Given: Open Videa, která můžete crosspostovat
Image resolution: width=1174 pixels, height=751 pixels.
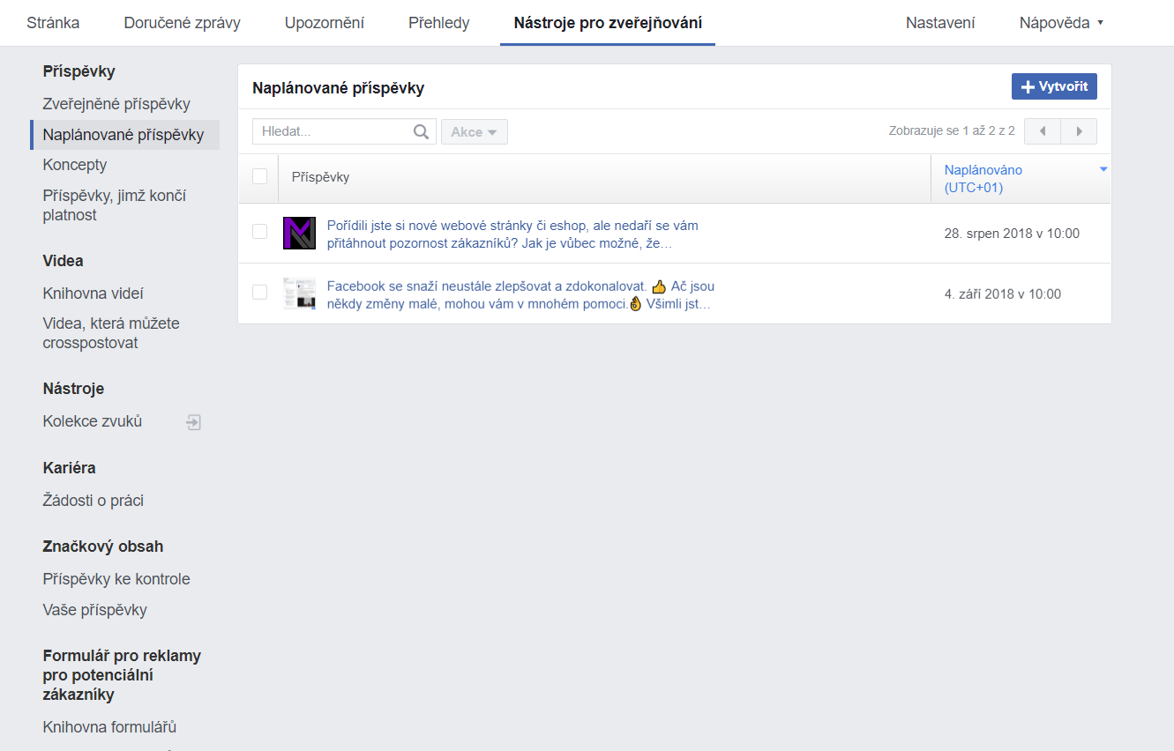Looking at the screenshot, I should point(111,333).
